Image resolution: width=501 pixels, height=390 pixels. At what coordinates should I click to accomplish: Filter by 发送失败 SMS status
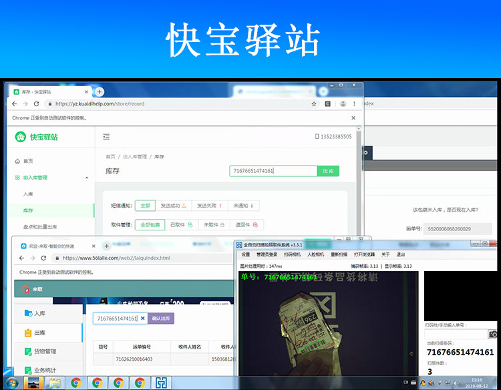pyautogui.click(x=210, y=206)
